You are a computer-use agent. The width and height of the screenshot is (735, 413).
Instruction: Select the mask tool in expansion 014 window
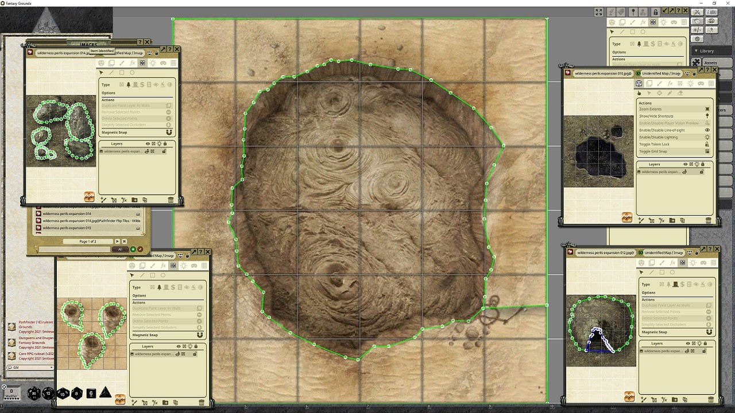coord(163,63)
